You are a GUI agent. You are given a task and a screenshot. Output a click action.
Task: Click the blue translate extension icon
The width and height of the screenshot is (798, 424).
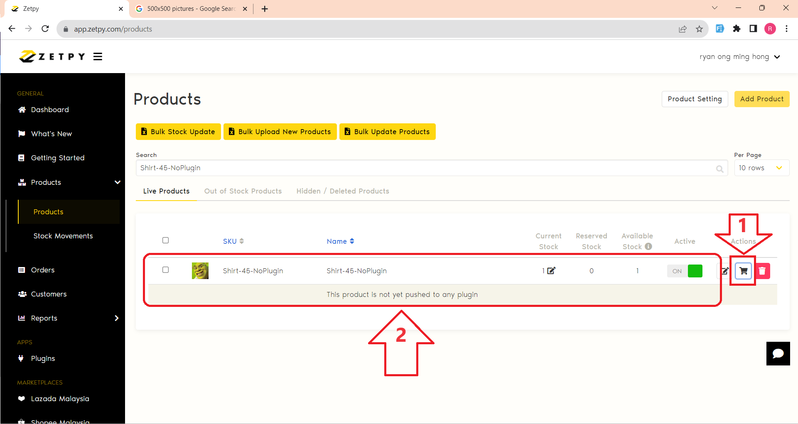point(720,29)
